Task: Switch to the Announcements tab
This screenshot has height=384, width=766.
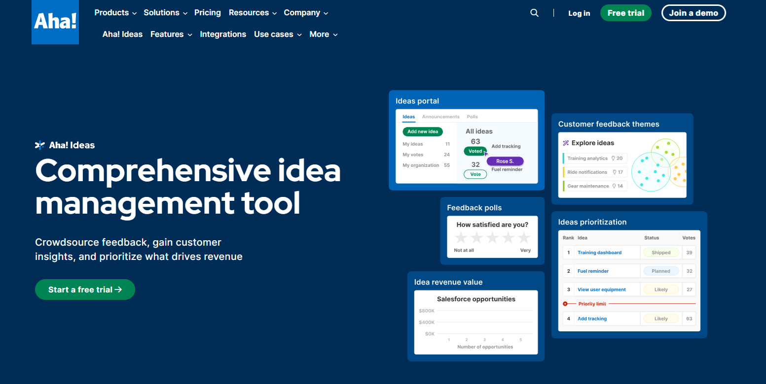Action: (440, 117)
